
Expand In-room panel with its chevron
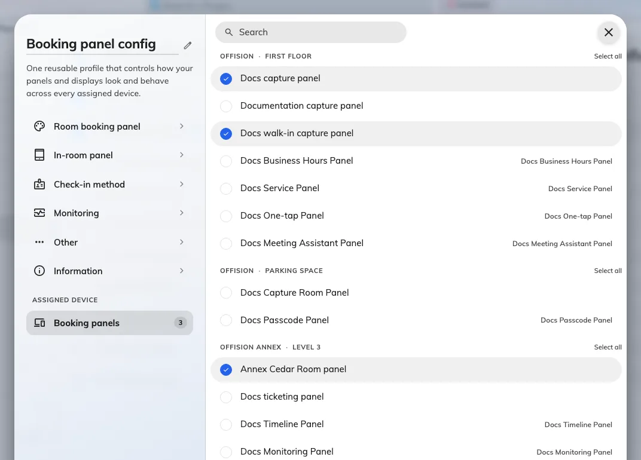[x=182, y=155]
